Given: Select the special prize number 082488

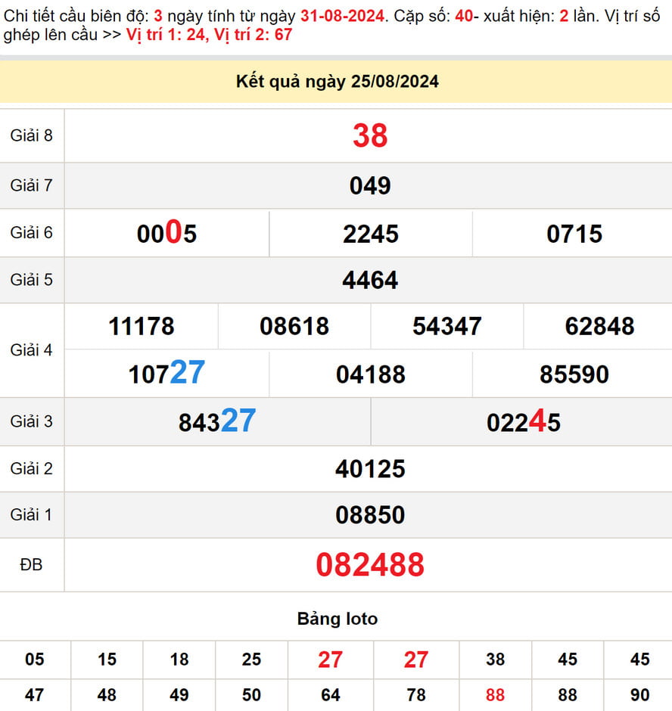Looking at the screenshot, I should pos(370,565).
